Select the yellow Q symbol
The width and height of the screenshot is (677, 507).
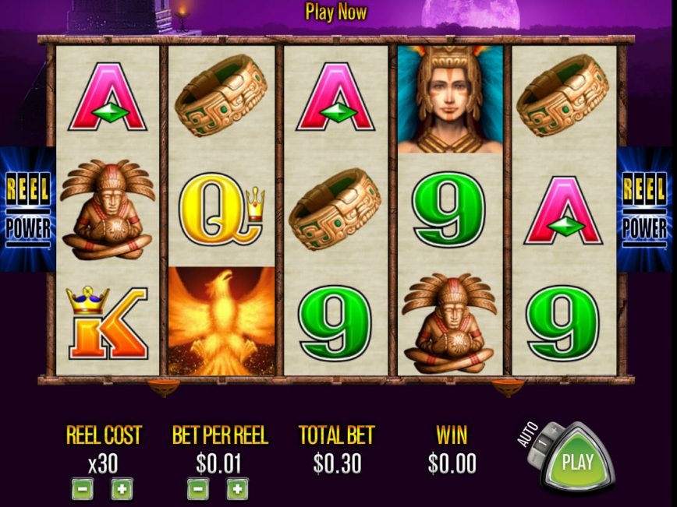click(x=222, y=209)
